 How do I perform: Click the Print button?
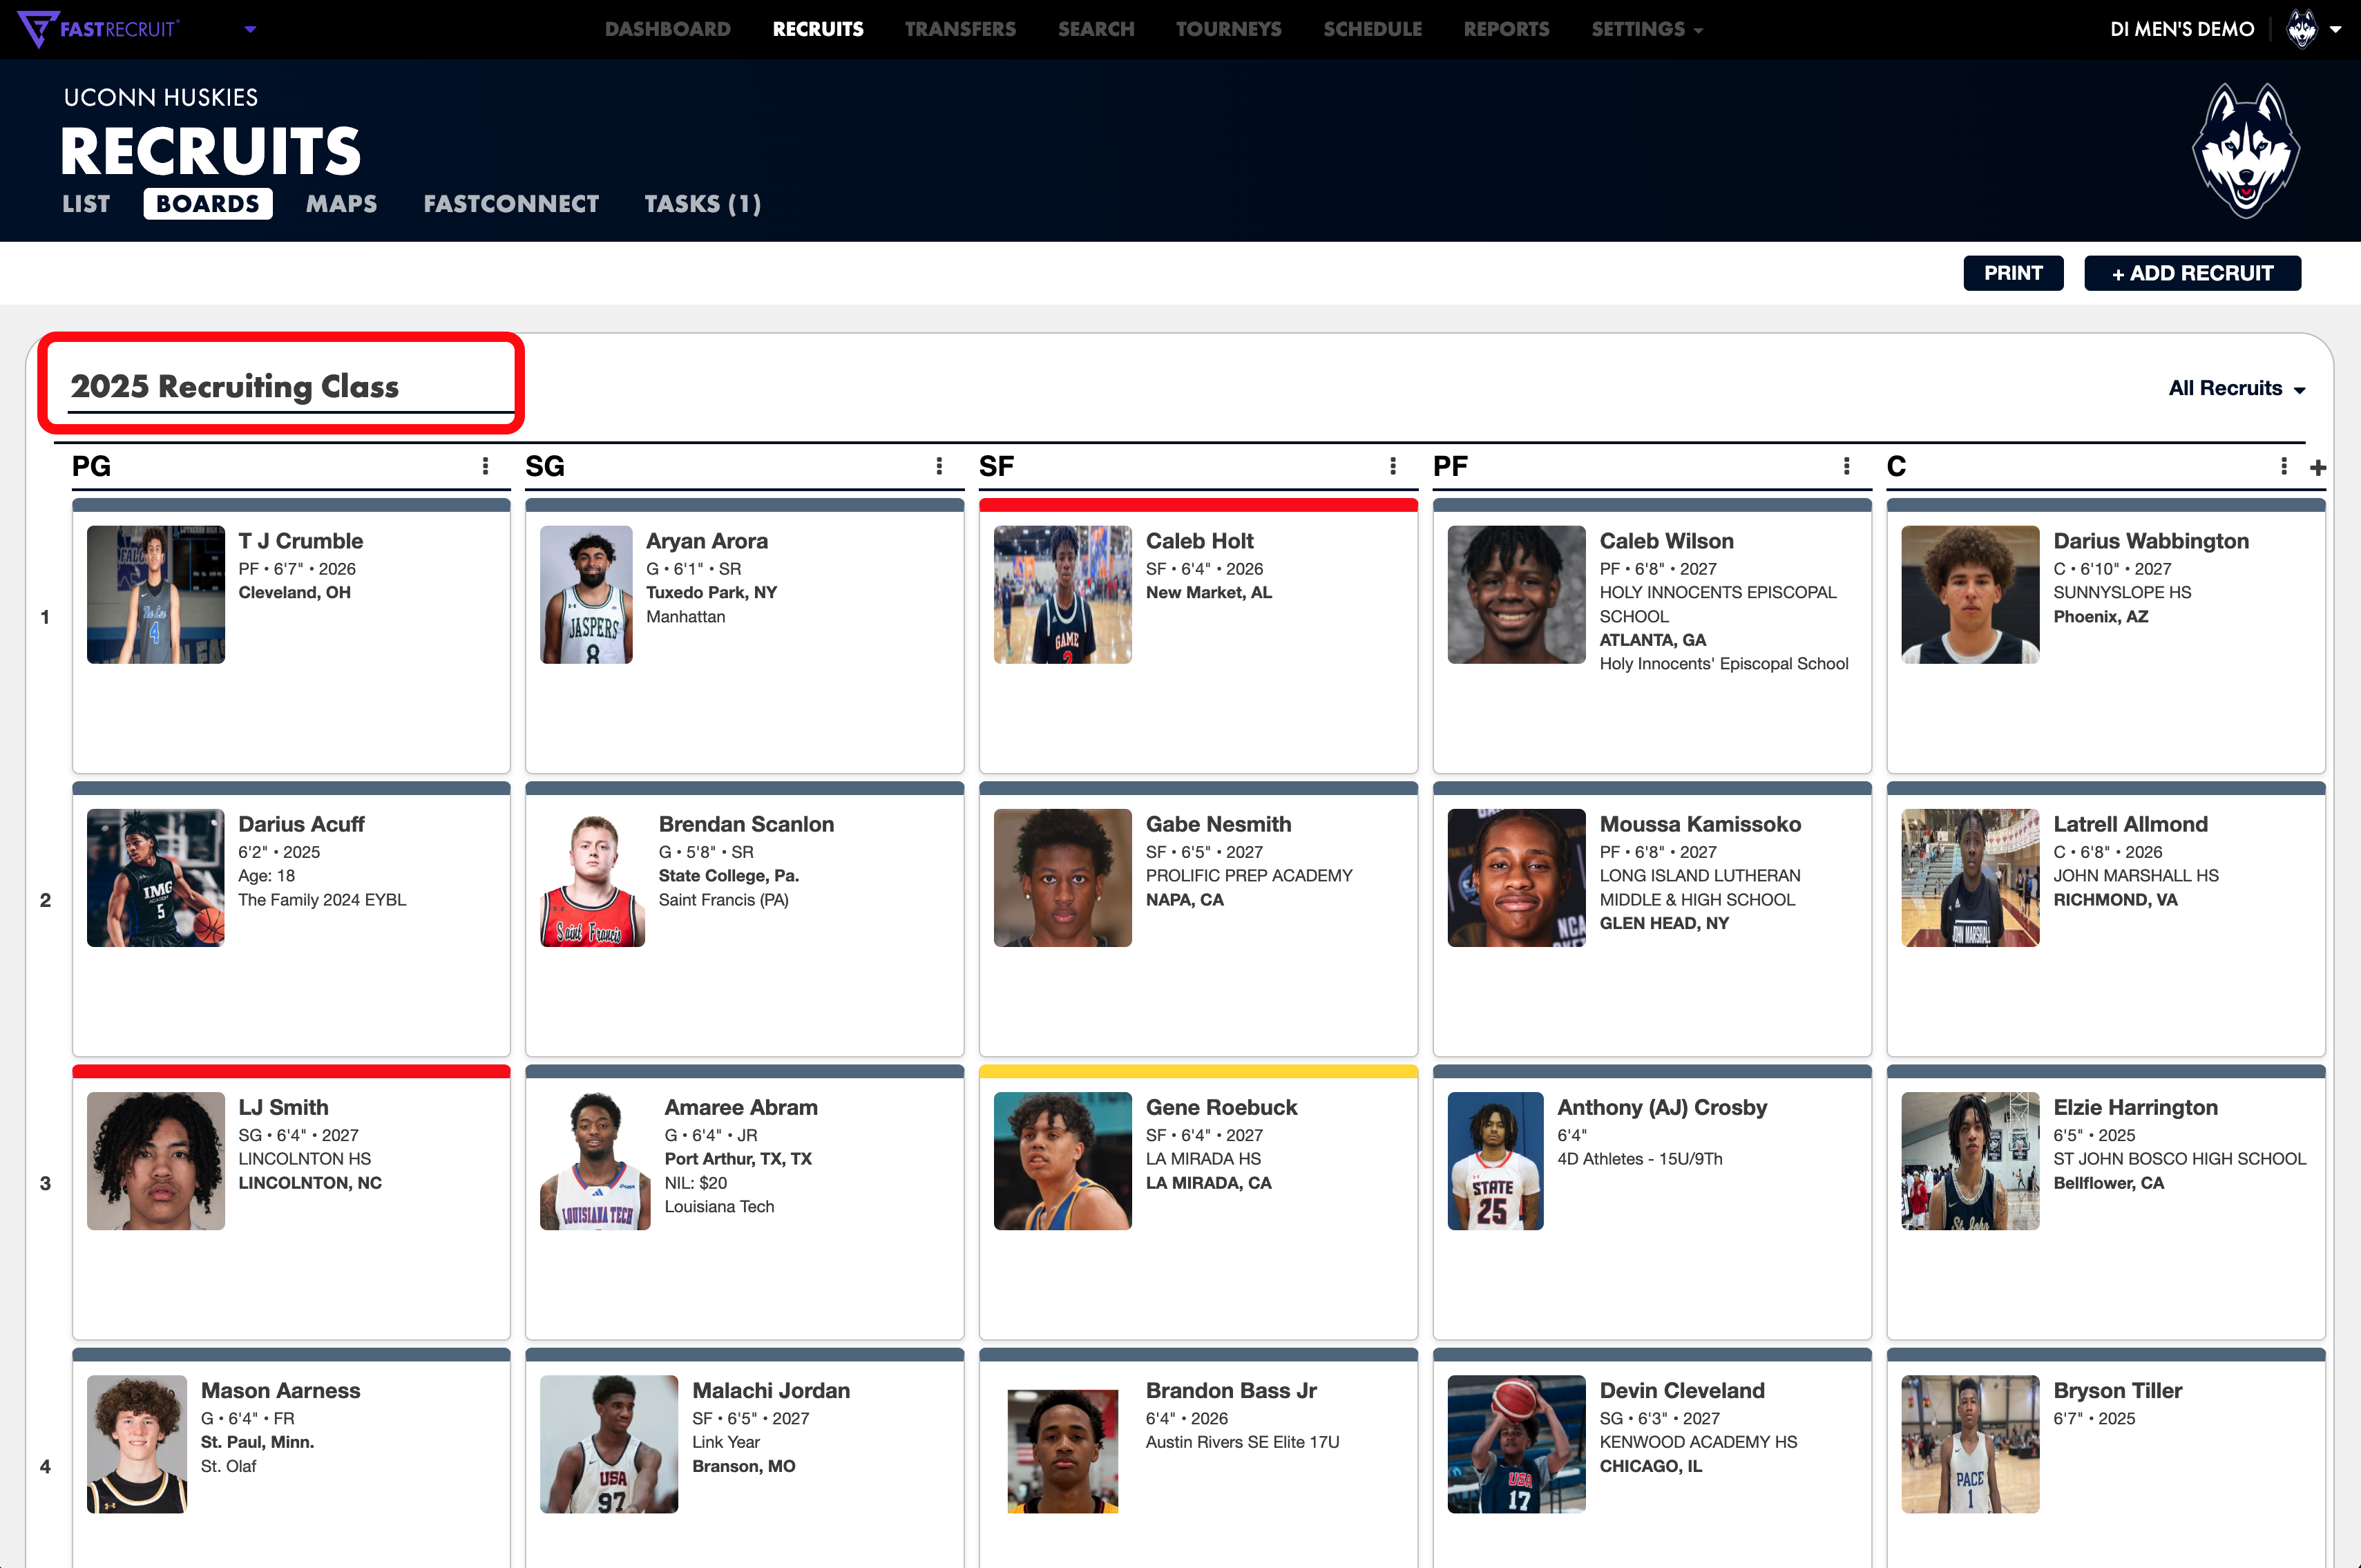click(2012, 273)
